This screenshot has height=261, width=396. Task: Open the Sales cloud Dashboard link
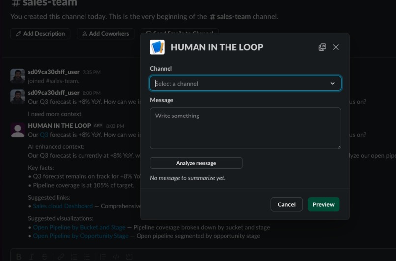tap(63, 206)
